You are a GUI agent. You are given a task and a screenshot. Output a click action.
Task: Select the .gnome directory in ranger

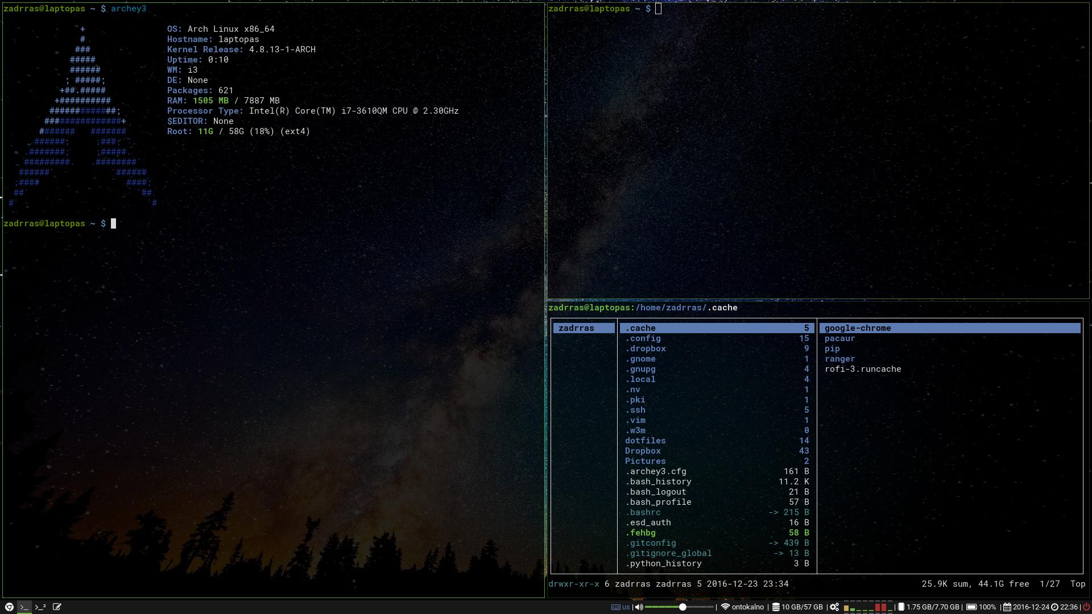[x=717, y=359]
